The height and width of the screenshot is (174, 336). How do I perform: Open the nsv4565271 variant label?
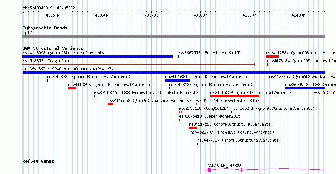click(273, 108)
